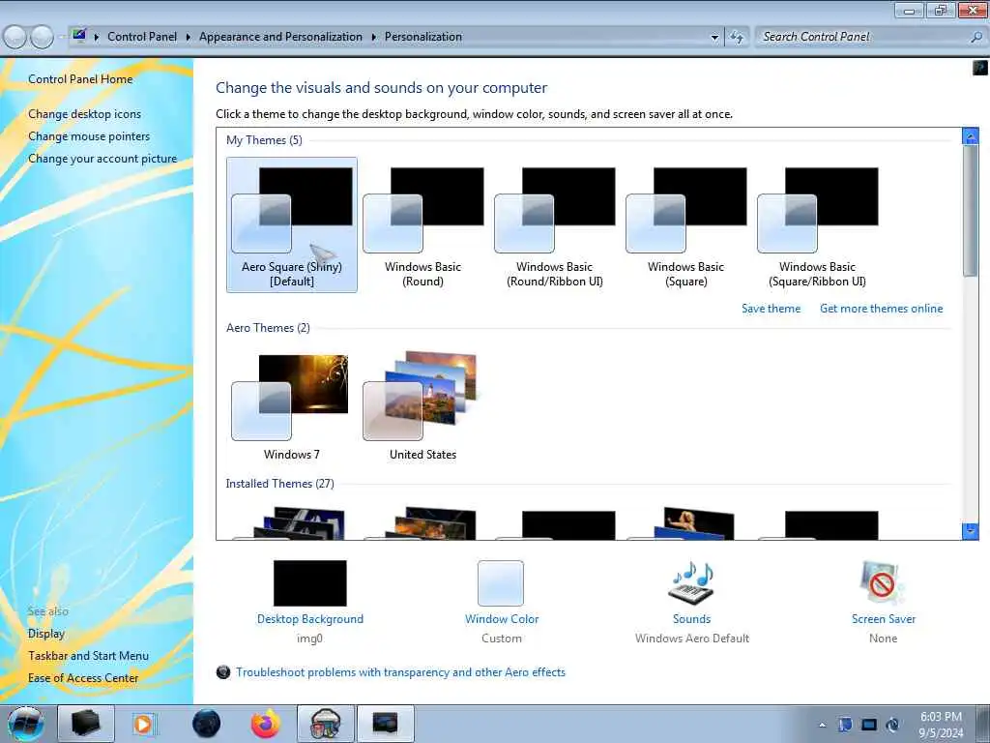The height and width of the screenshot is (743, 990).
Task: Click the tray shield icon
Action: tap(845, 725)
